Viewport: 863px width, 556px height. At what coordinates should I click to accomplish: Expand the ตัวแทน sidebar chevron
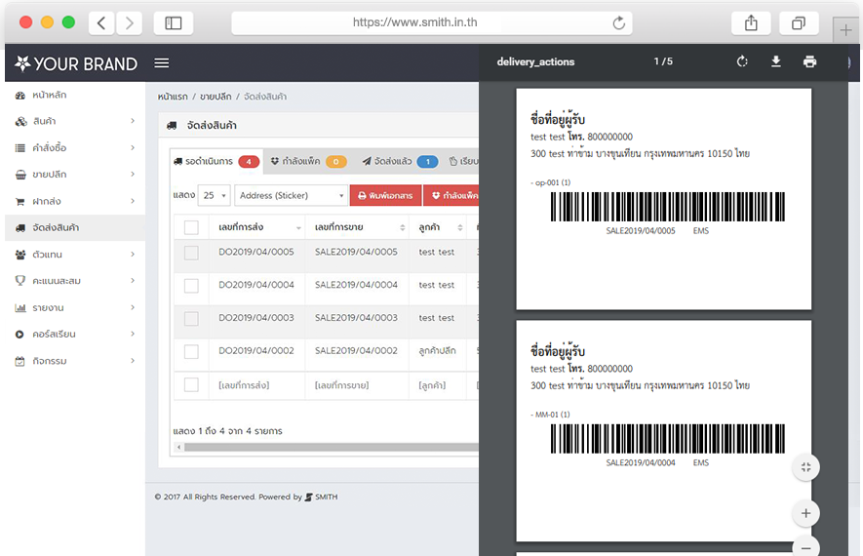point(133,254)
